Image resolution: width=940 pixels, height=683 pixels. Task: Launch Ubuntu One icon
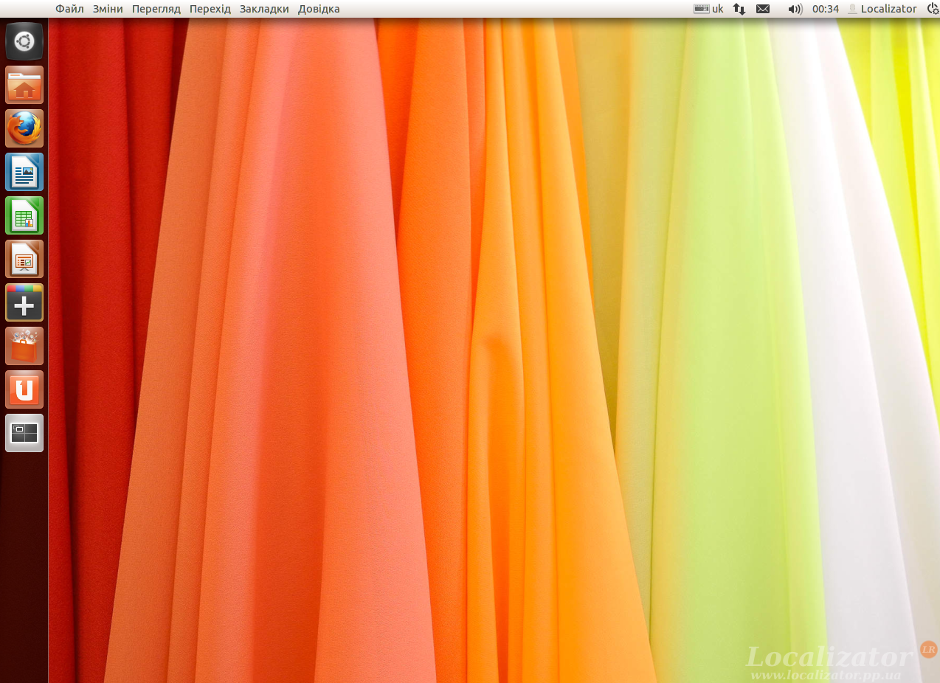pyautogui.click(x=24, y=389)
